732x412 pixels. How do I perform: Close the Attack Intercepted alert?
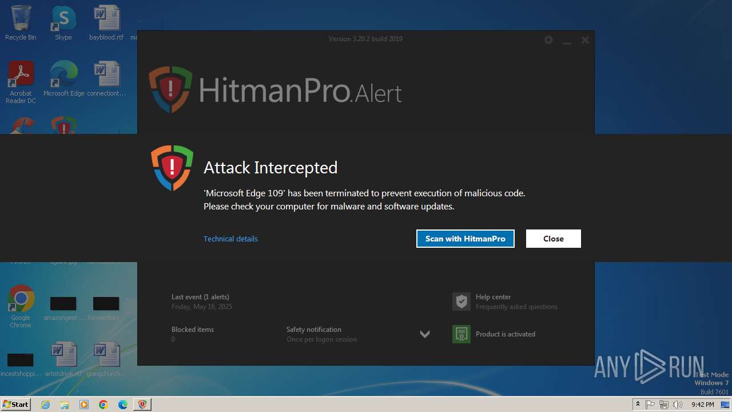553,239
